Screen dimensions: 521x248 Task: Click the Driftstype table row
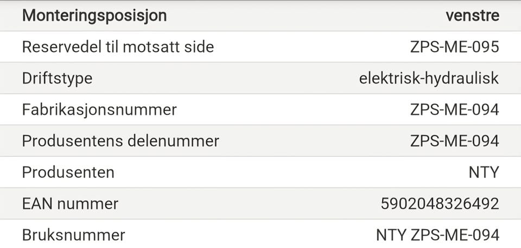pos(260,78)
